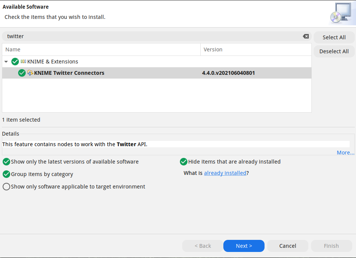Click the More... link in Details
This screenshot has width=356, height=258.
tap(345, 152)
